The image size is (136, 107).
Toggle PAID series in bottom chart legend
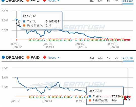33,58
